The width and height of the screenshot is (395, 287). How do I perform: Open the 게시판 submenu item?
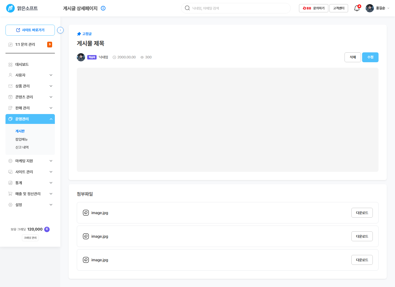[20, 131]
